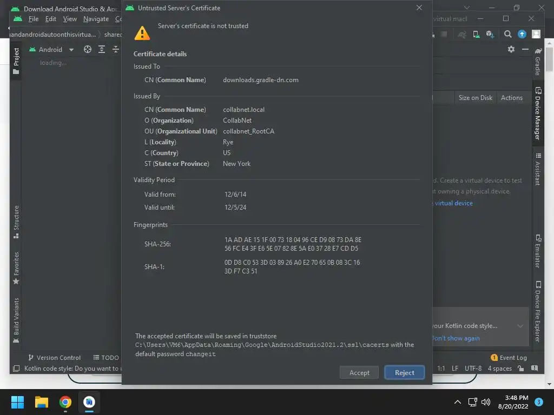554x415 pixels.
Task: Open the TODO tool window
Action: point(106,358)
